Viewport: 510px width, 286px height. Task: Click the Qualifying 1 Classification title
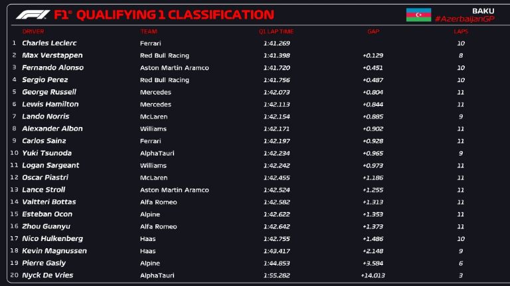point(164,15)
